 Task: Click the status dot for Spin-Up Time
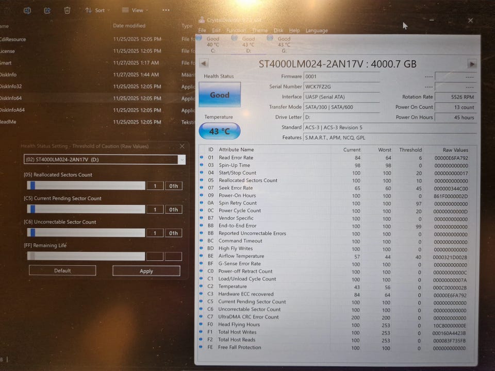click(x=202, y=165)
